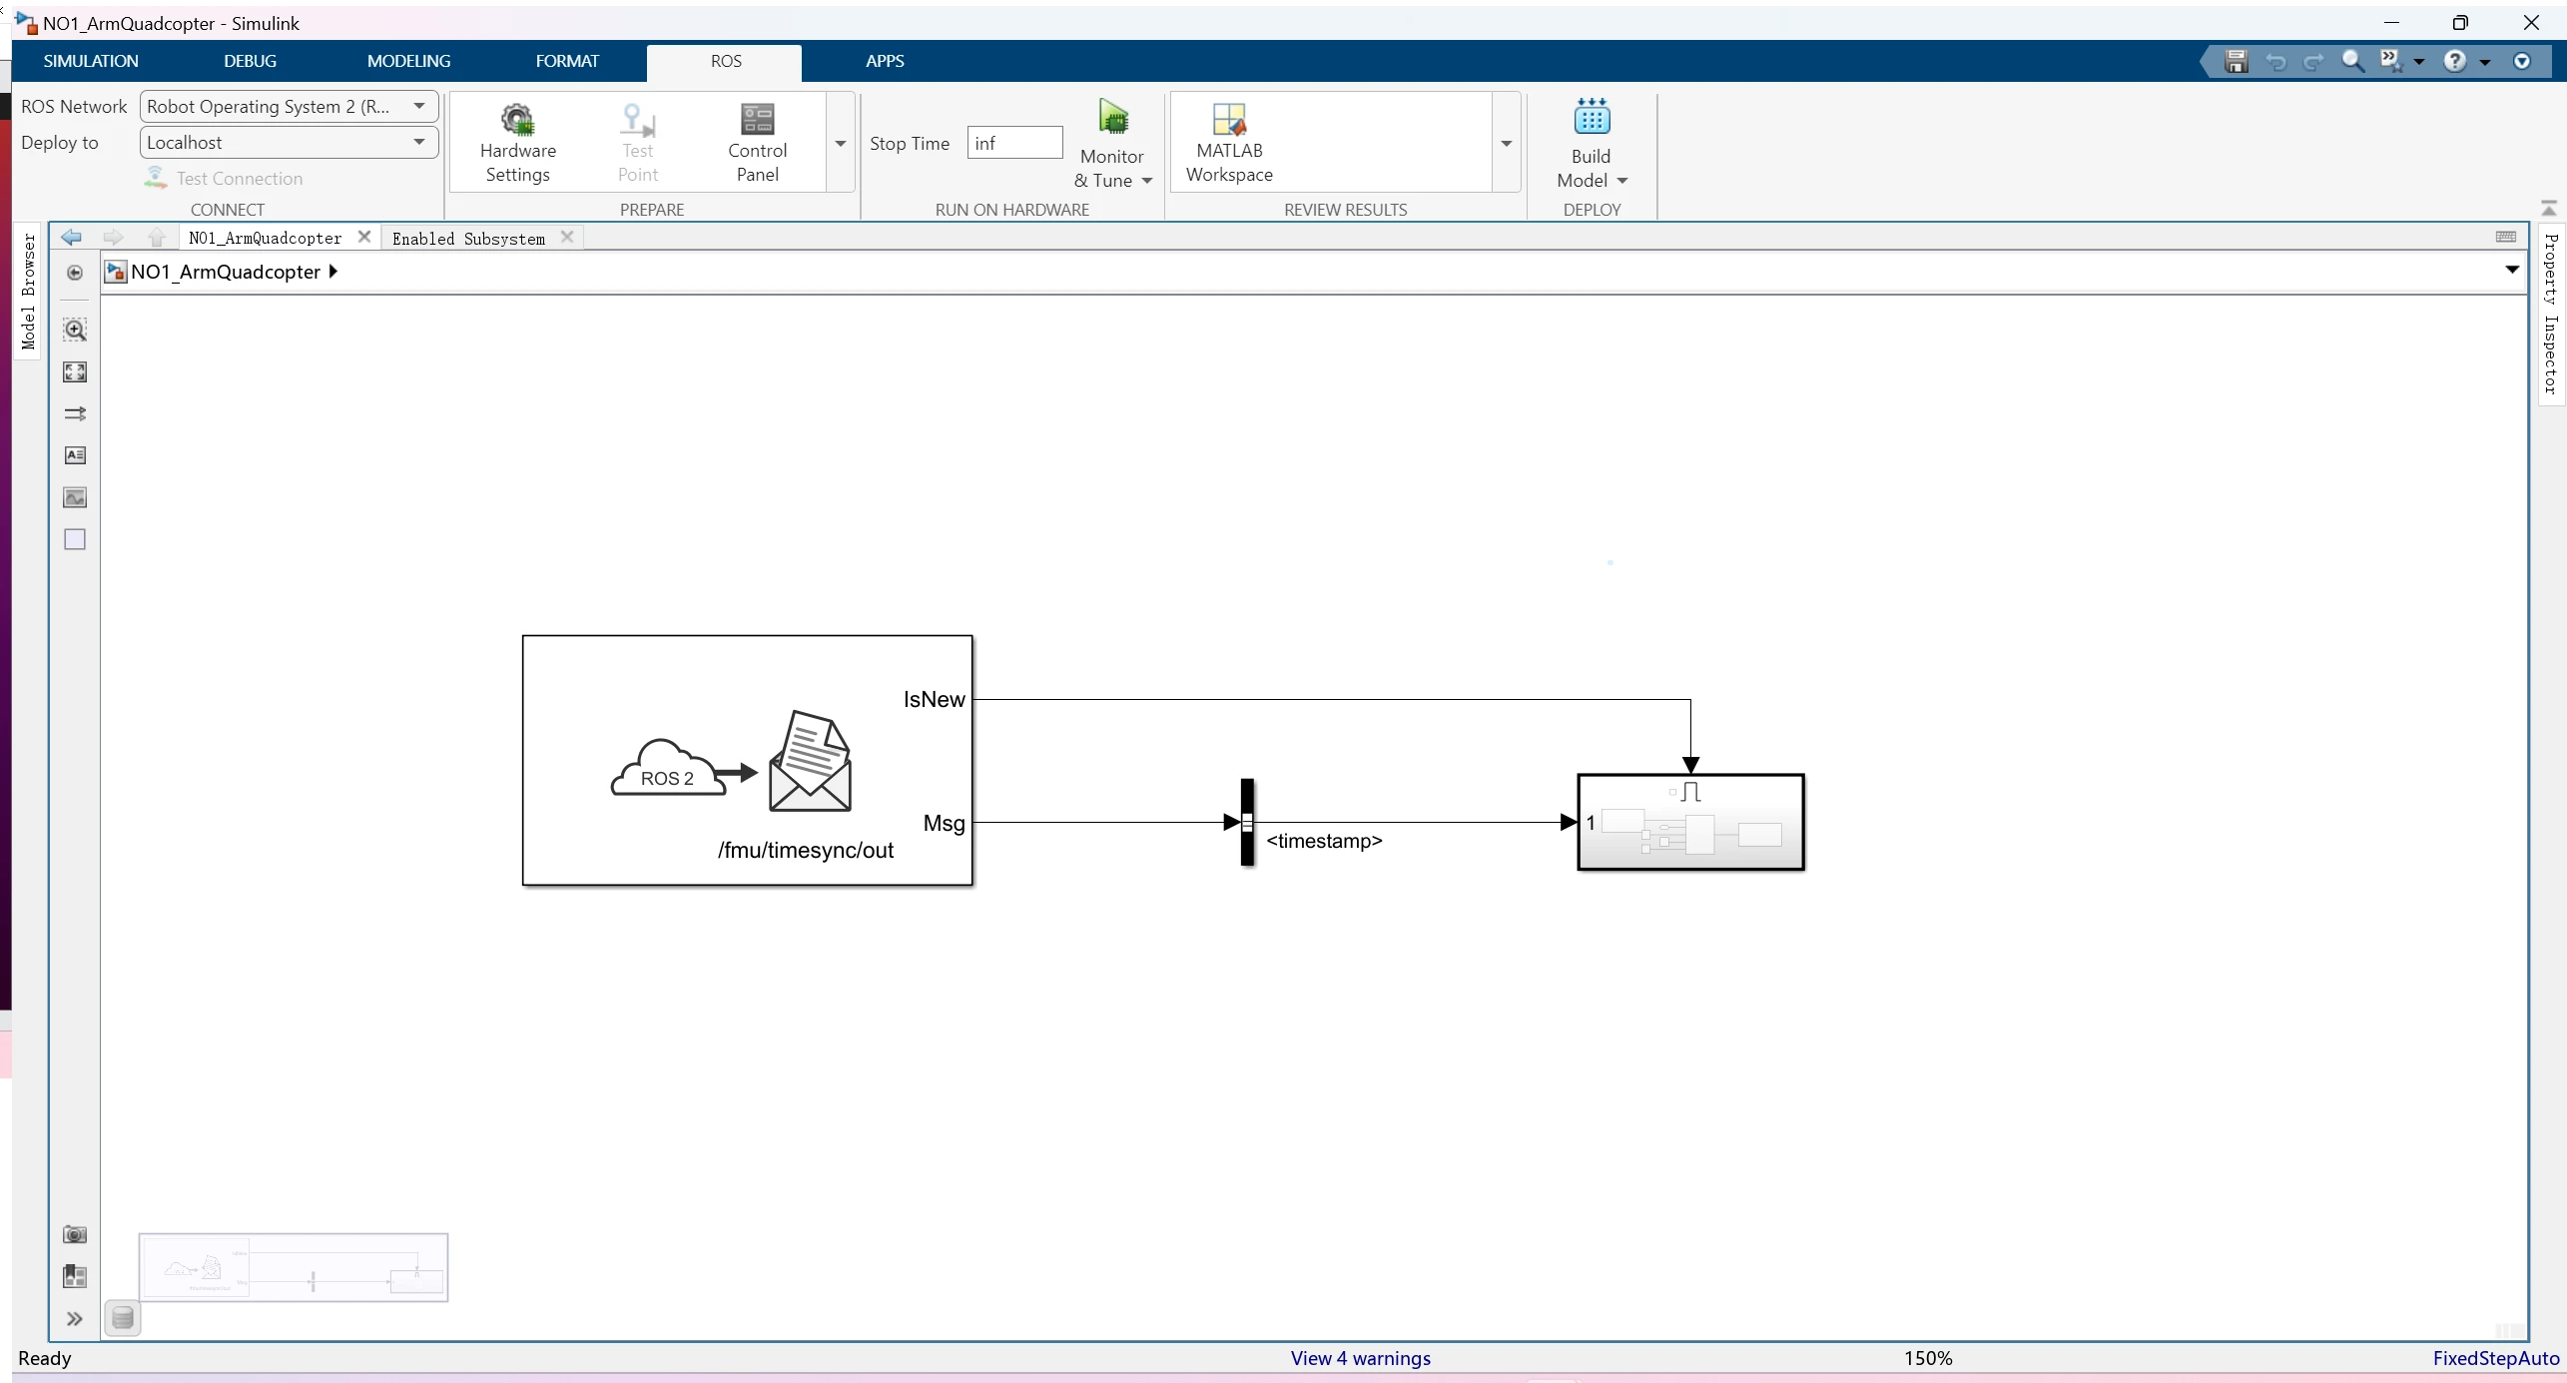Fit the diagram to view
2567x1383 pixels.
[x=75, y=372]
